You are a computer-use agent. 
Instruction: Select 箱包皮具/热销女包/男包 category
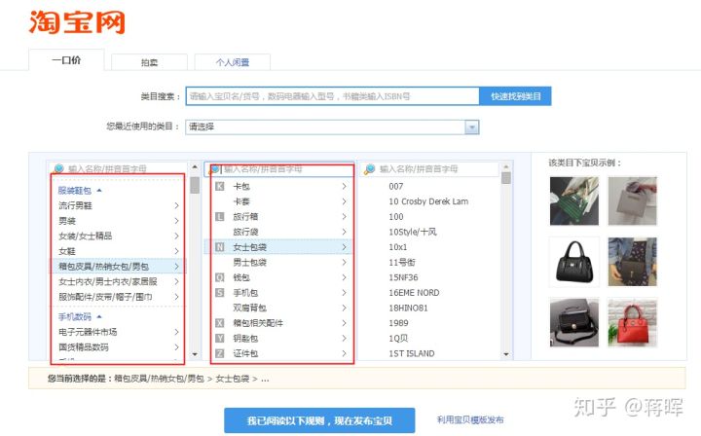tap(119, 267)
